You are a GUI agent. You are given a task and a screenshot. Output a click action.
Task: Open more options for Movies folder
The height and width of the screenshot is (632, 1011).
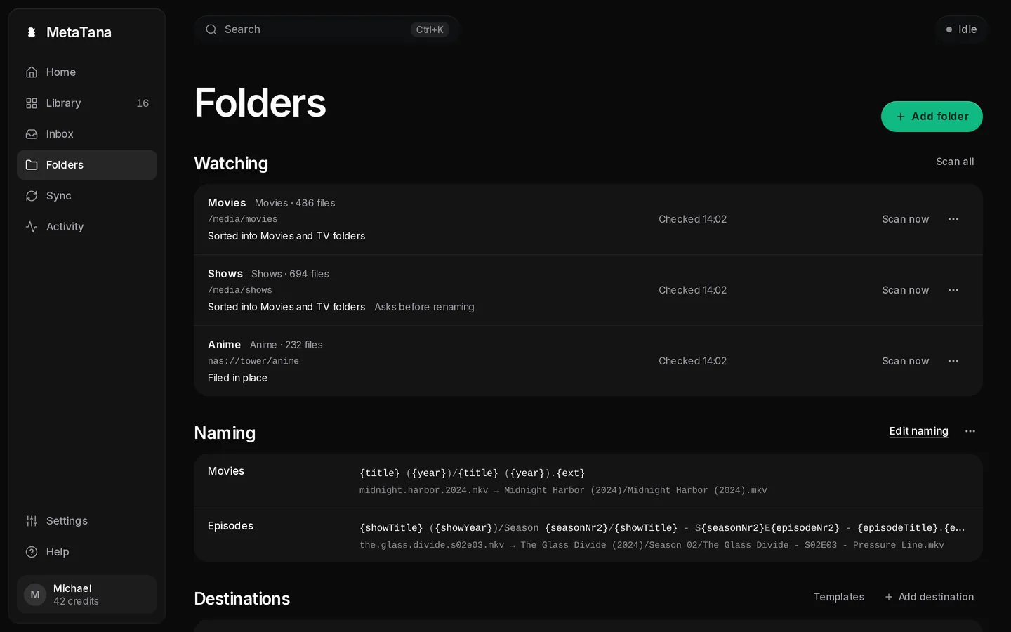click(x=953, y=219)
